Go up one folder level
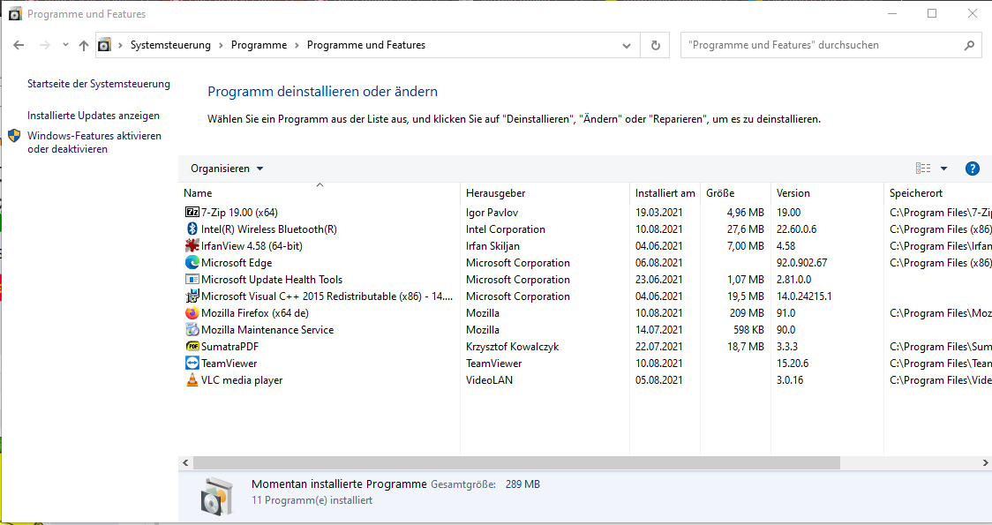This screenshot has width=992, height=525. pos(84,45)
